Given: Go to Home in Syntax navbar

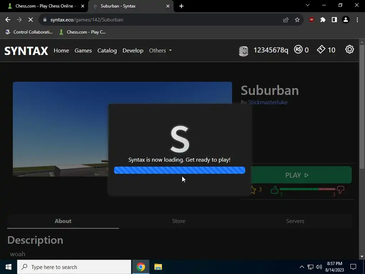Looking at the screenshot, I should (x=61, y=50).
